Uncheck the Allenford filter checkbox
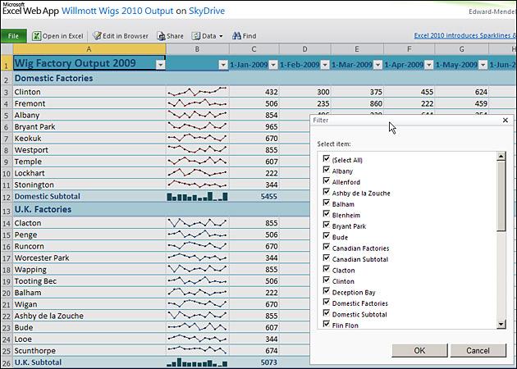Viewport: 517px width, 369px height. [x=327, y=181]
